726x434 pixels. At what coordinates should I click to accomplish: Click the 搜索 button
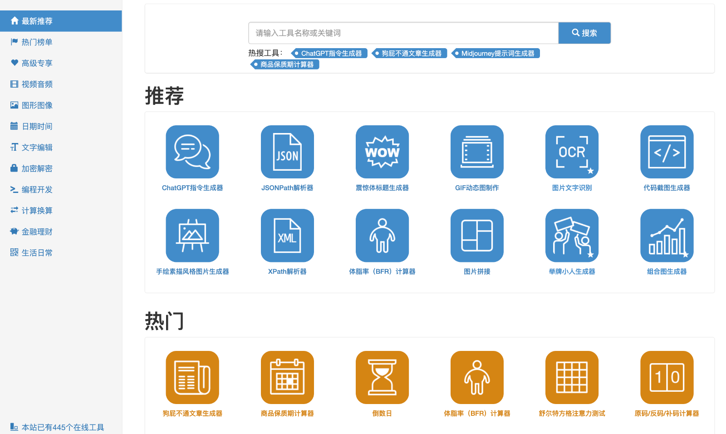[584, 33]
